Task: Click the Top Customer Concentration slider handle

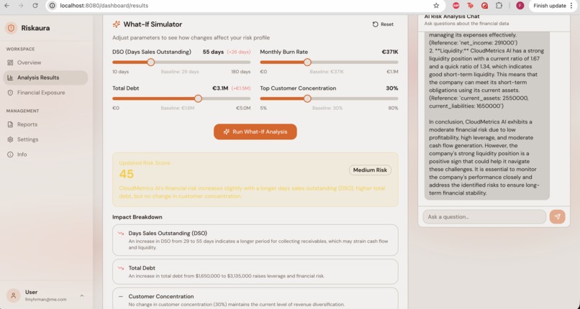Action: [x=307, y=98]
